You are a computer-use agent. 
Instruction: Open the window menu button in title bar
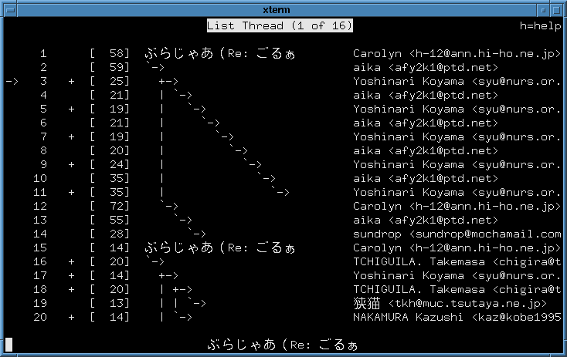click(8, 8)
